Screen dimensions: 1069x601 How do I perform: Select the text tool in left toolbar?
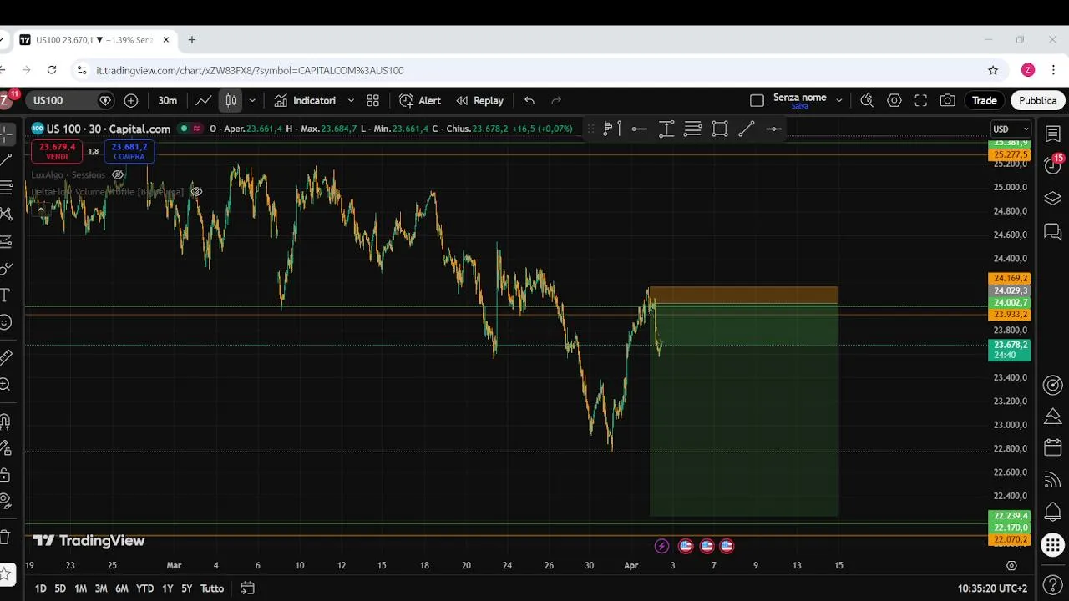coord(5,295)
